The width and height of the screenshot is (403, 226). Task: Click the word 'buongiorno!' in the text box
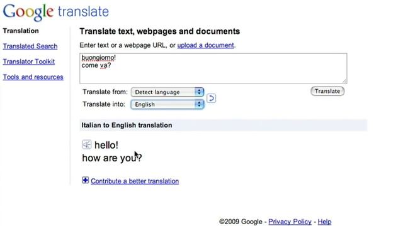point(99,57)
